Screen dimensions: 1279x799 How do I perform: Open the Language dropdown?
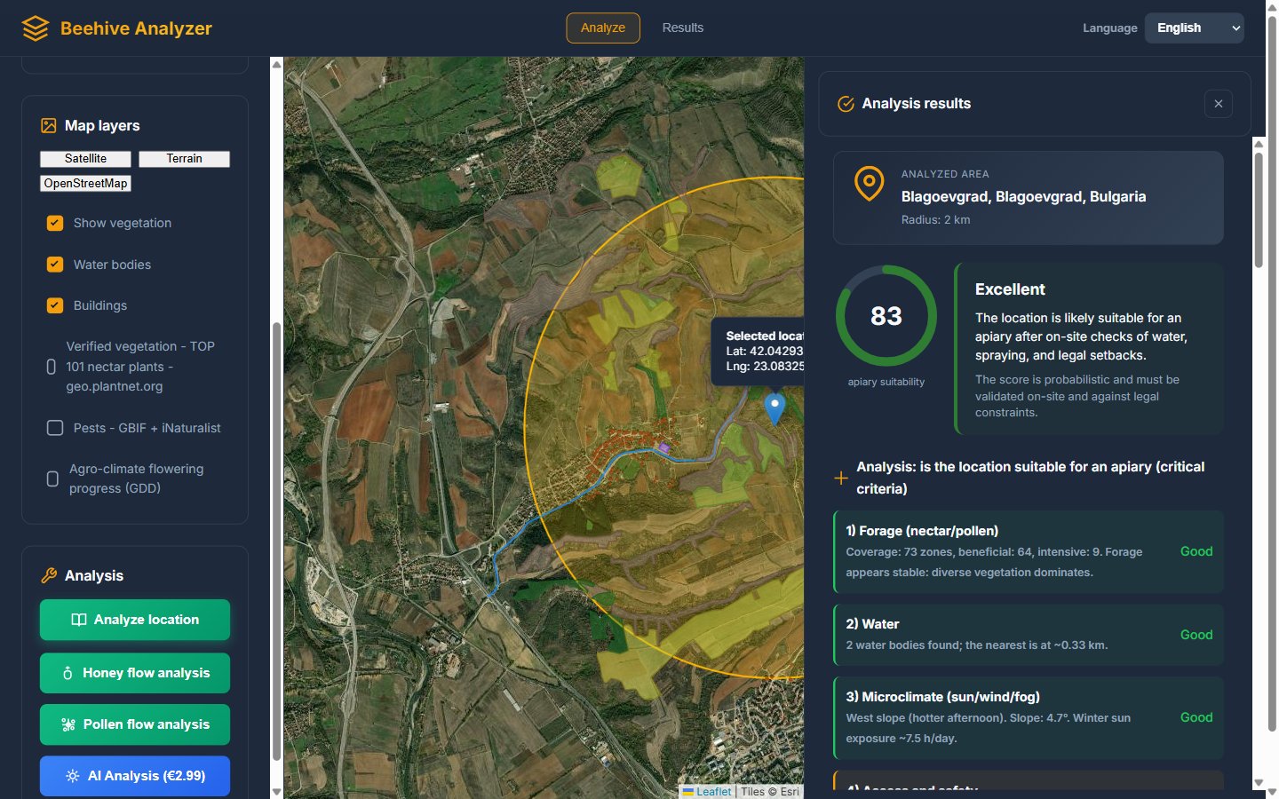click(x=1195, y=28)
